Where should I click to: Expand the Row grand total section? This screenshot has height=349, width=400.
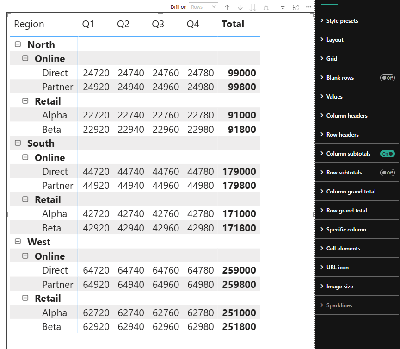pyautogui.click(x=357, y=210)
